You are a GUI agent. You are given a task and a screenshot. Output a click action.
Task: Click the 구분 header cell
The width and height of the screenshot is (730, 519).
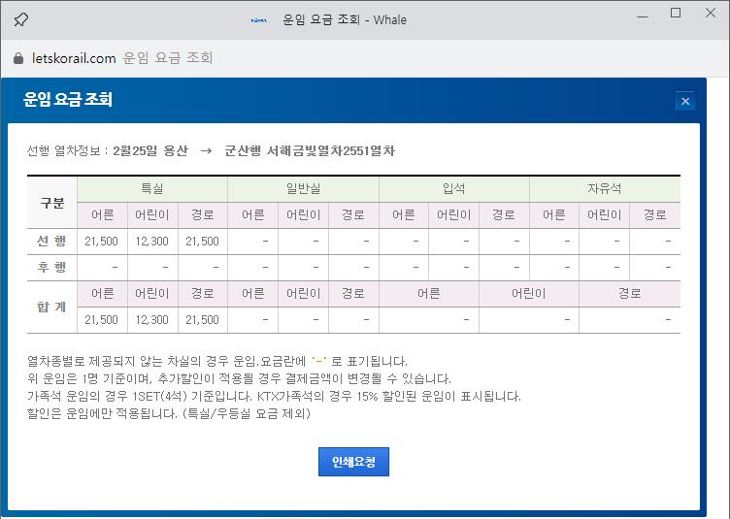pyautogui.click(x=52, y=203)
